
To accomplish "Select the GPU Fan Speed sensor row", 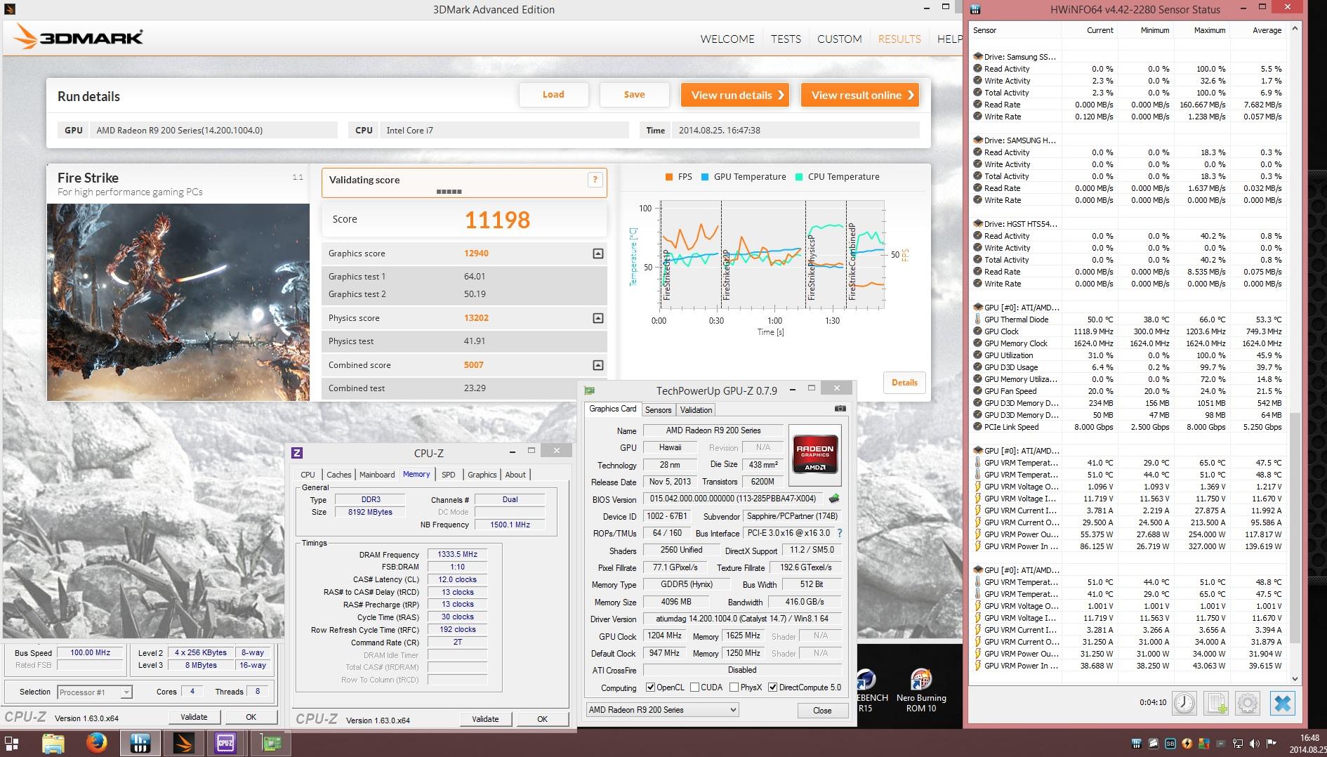I will point(1129,391).
